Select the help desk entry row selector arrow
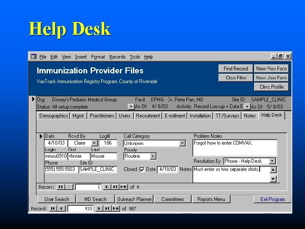 41,136
